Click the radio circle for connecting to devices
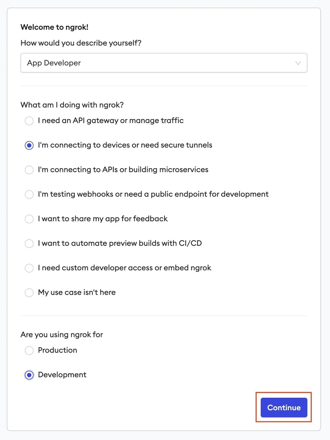 point(29,145)
